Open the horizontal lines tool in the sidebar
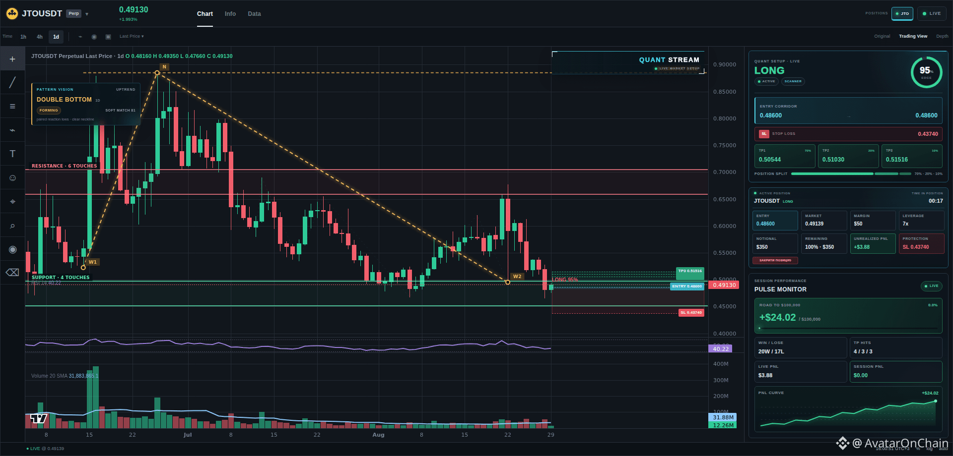 (x=12, y=106)
